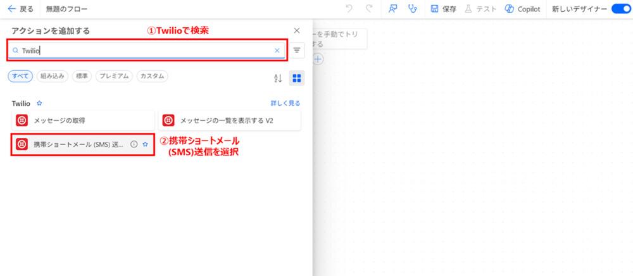Choose the メッセージの取得 action
This screenshot has height=276, width=633.
(x=83, y=120)
